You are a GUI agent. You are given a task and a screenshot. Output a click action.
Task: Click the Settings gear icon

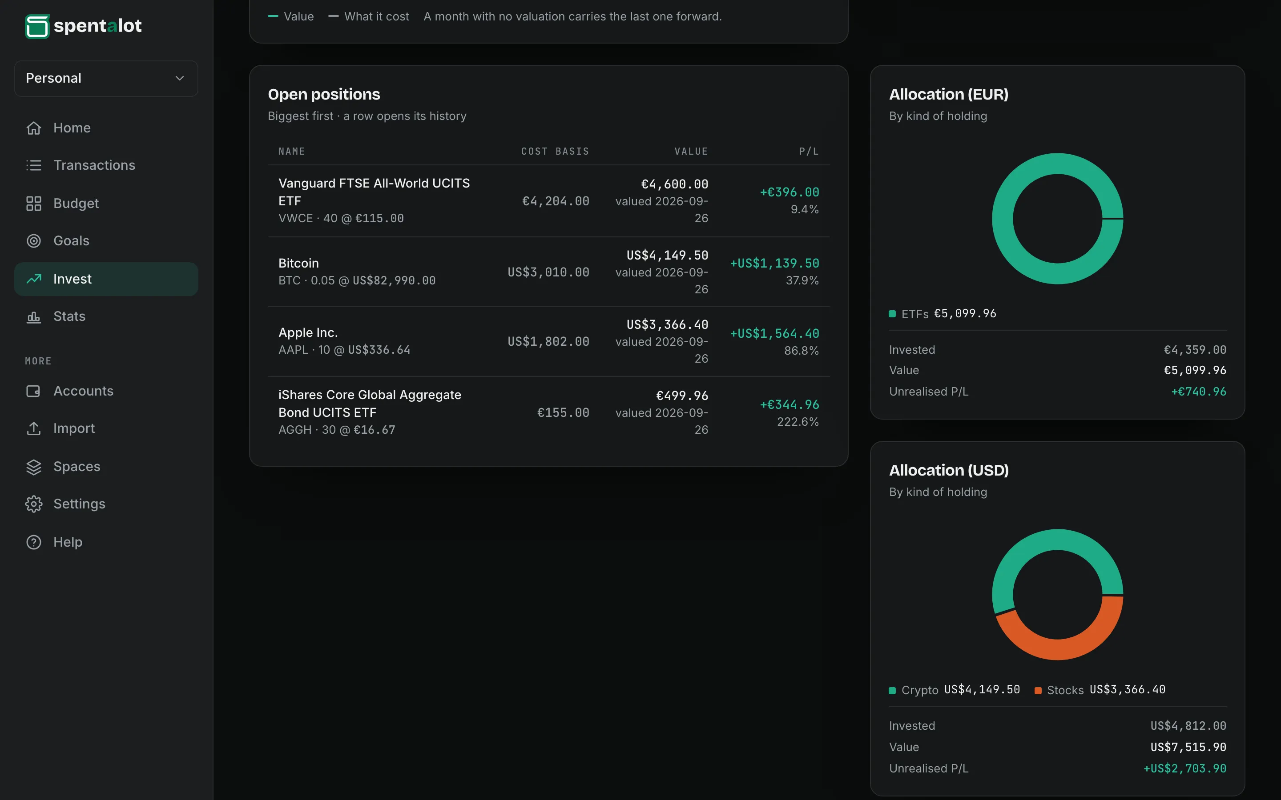pos(34,504)
